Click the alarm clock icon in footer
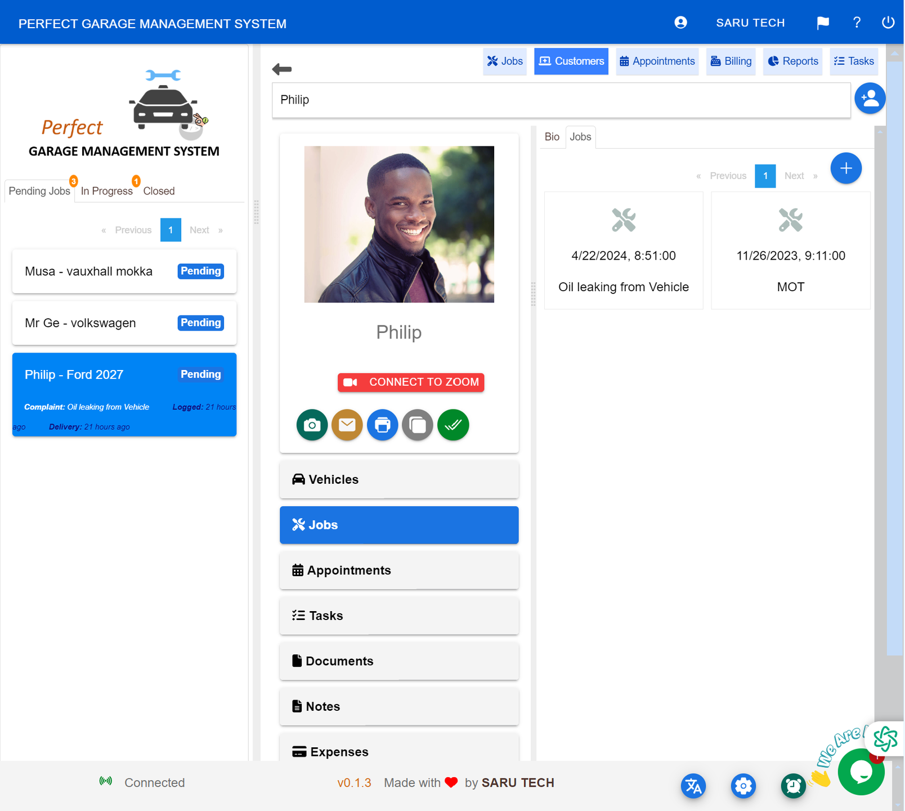Screen dimensions: 905x811 (x=794, y=786)
